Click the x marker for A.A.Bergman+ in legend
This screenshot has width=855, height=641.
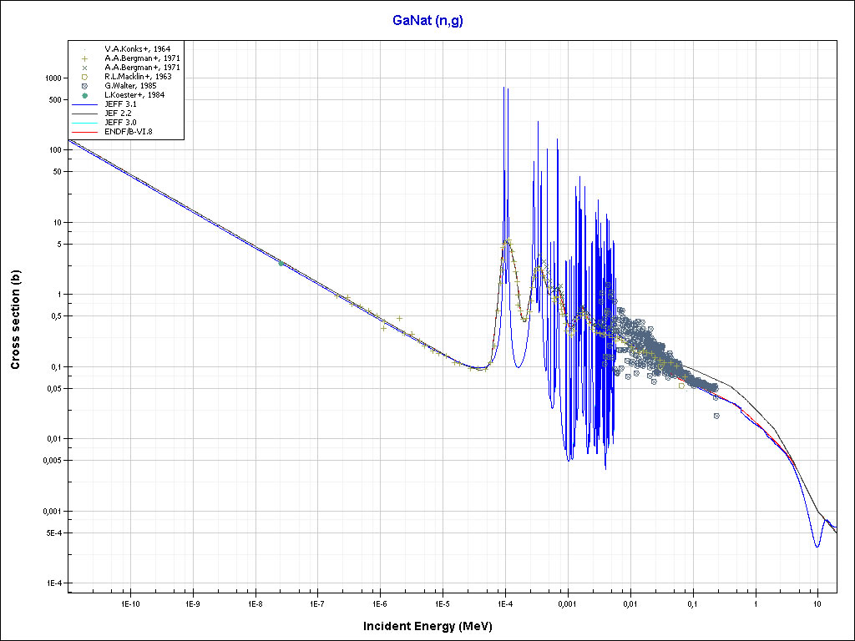click(84, 68)
